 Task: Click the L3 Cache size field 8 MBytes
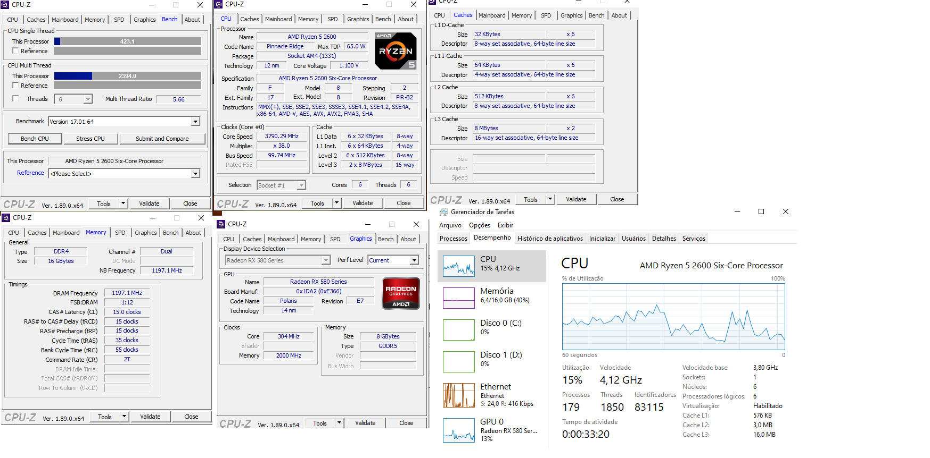tap(509, 128)
